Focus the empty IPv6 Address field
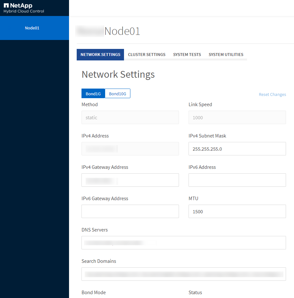Image resolution: width=294 pixels, height=298 pixels. tap(237, 180)
